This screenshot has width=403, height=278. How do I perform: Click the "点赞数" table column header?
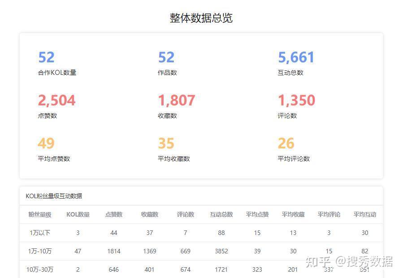[x=114, y=214]
